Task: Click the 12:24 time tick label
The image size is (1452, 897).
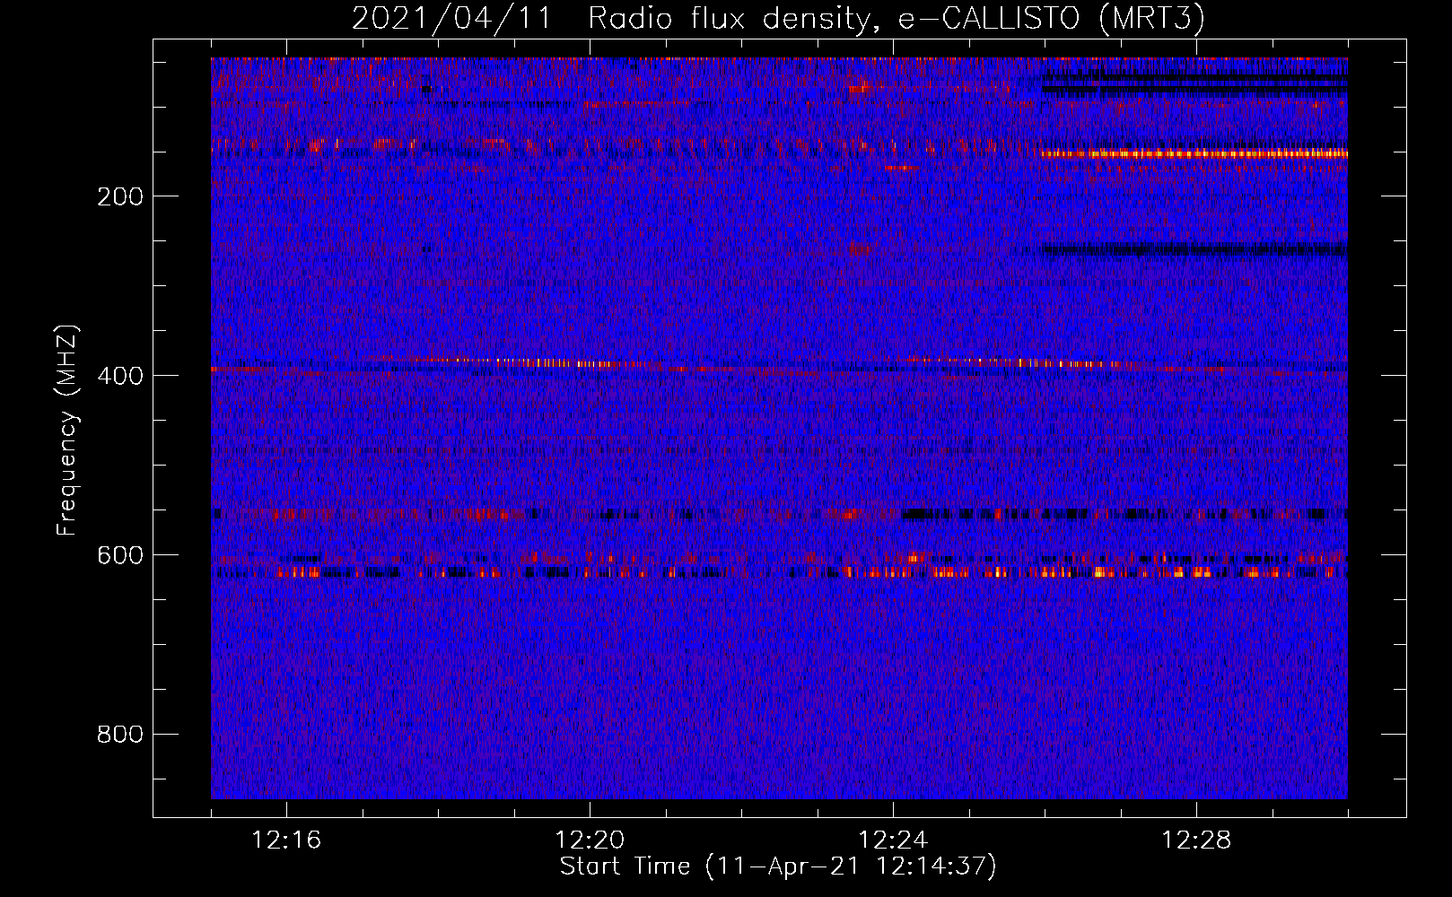Action: tap(893, 840)
